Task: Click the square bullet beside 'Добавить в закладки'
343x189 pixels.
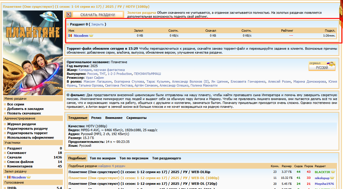Action: (5, 109)
